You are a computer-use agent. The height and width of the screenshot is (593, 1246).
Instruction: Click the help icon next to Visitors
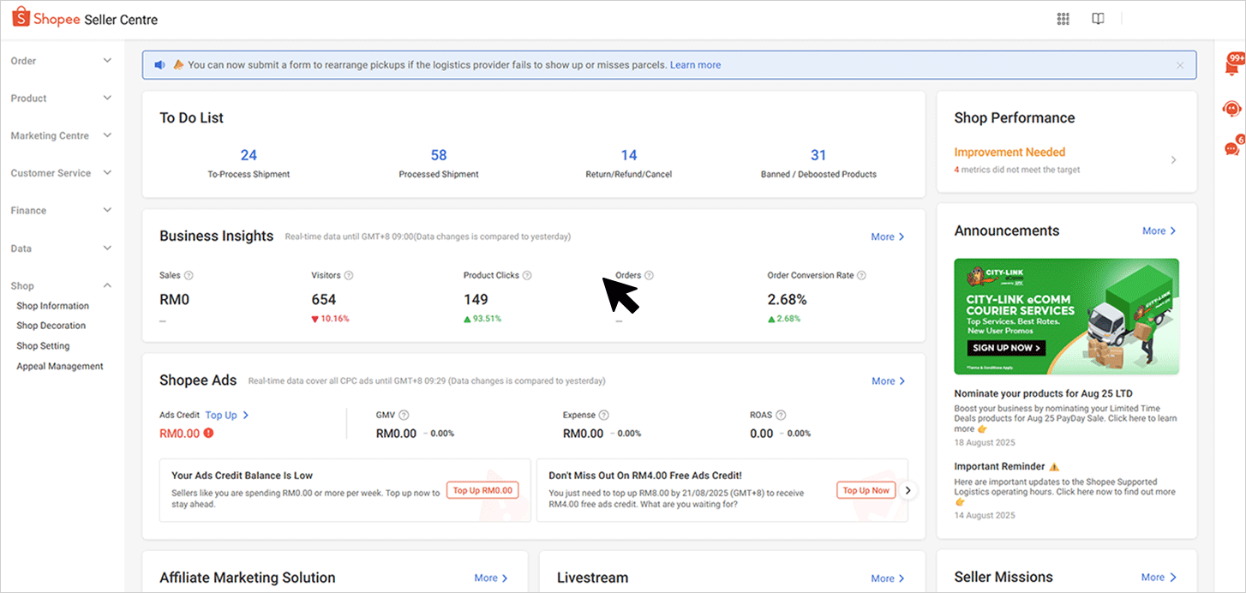(349, 276)
